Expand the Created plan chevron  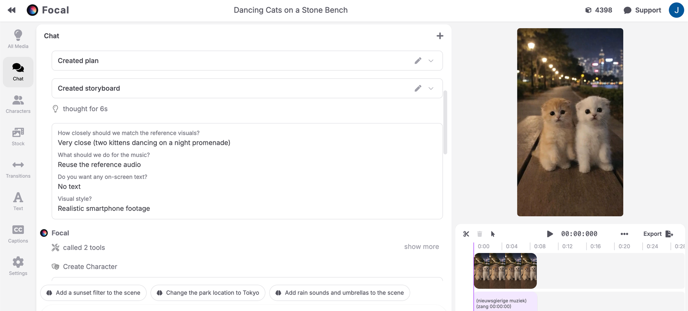click(431, 61)
